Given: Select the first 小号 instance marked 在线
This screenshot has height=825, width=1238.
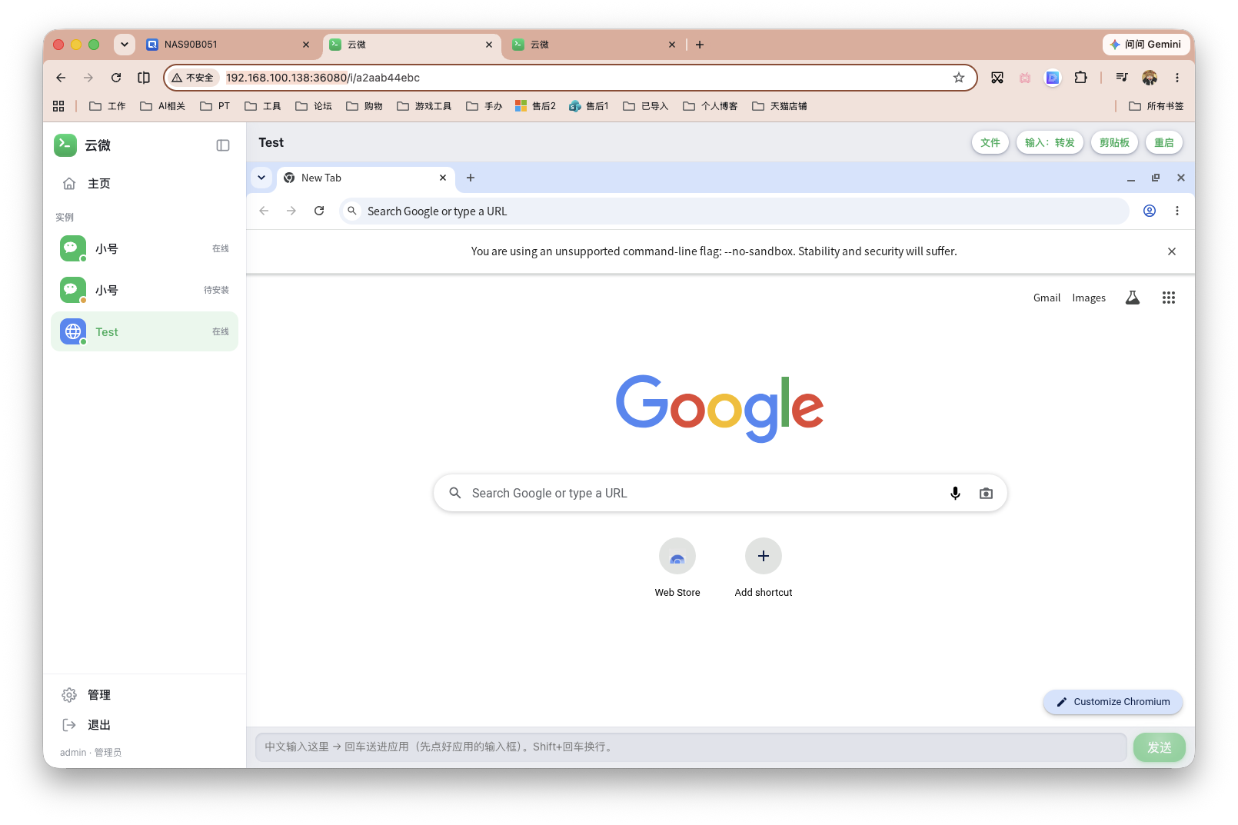Looking at the screenshot, I should [145, 248].
